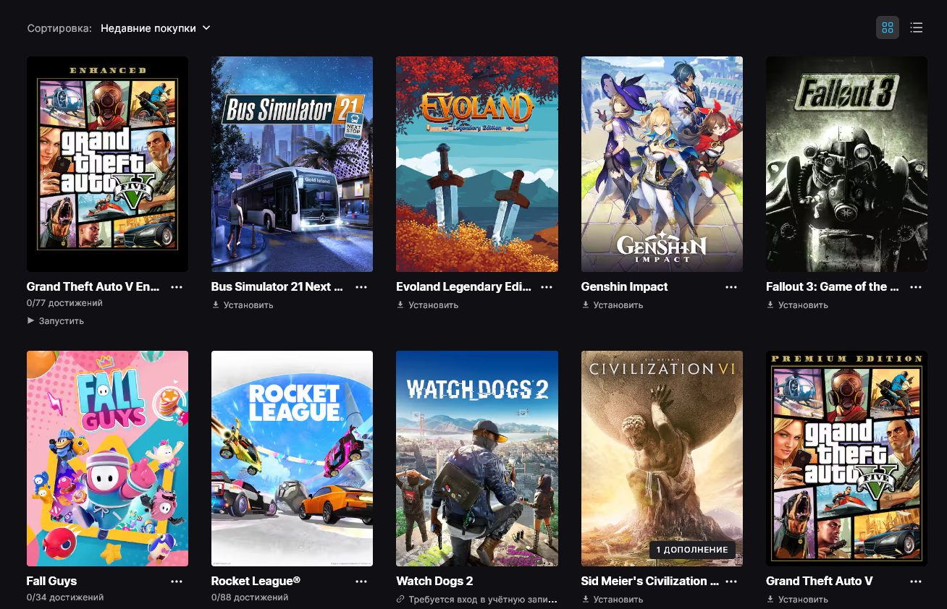Open Fall Guys cover art
Screen dimensions: 947x609
point(107,459)
